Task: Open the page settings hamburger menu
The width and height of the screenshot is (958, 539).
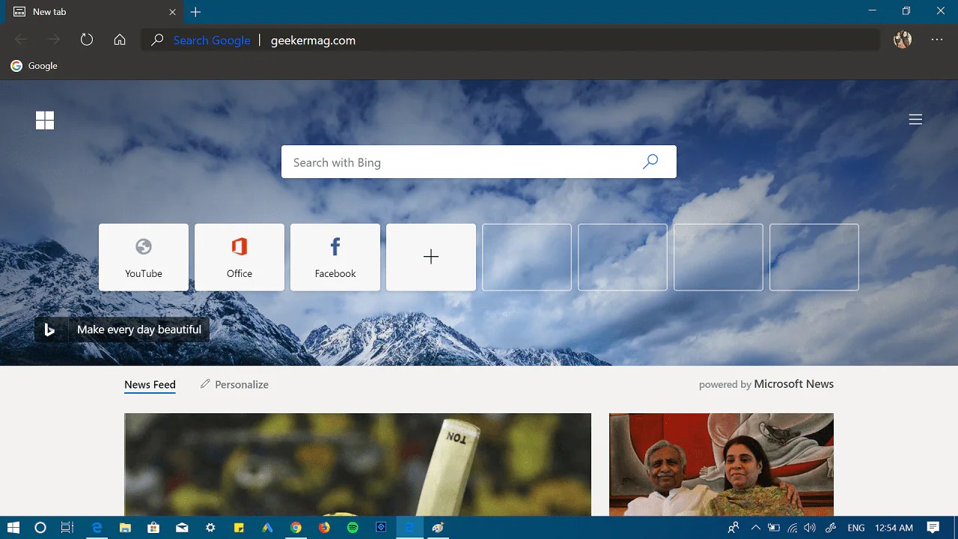Action: (915, 119)
